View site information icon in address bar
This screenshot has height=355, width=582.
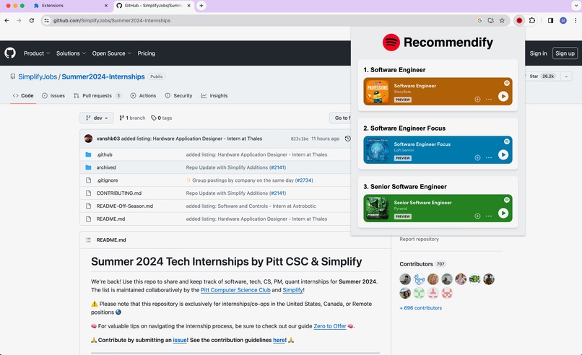46,20
